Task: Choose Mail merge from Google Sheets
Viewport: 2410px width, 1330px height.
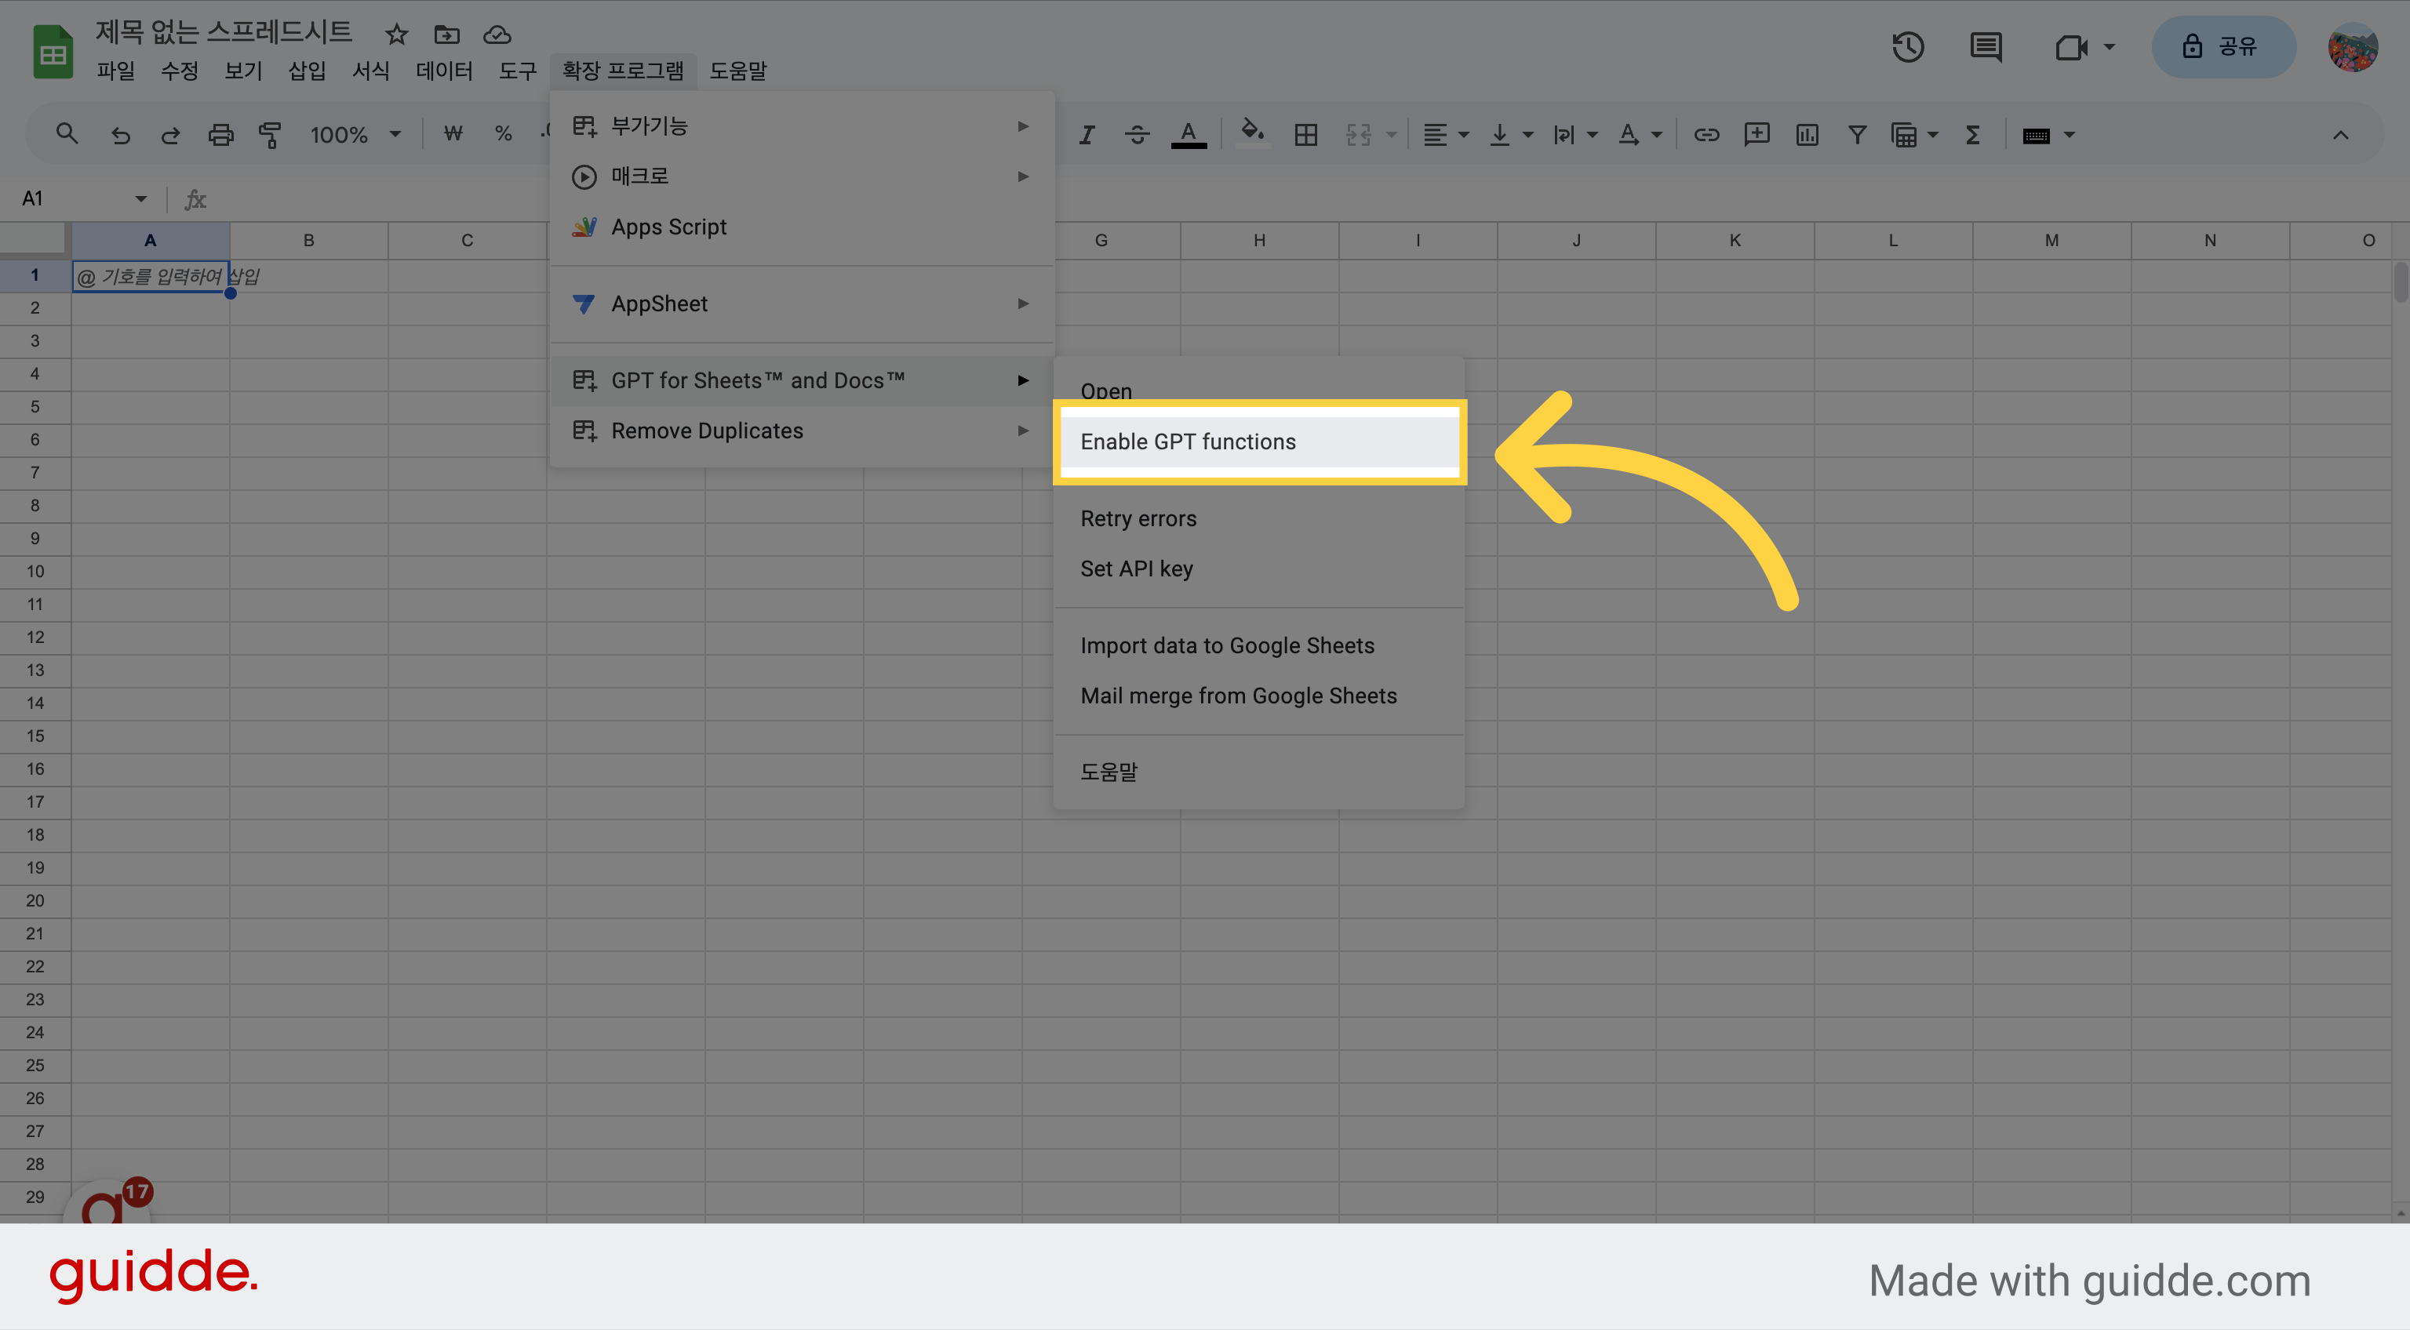Action: point(1259,697)
